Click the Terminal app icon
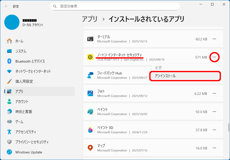 90,39
